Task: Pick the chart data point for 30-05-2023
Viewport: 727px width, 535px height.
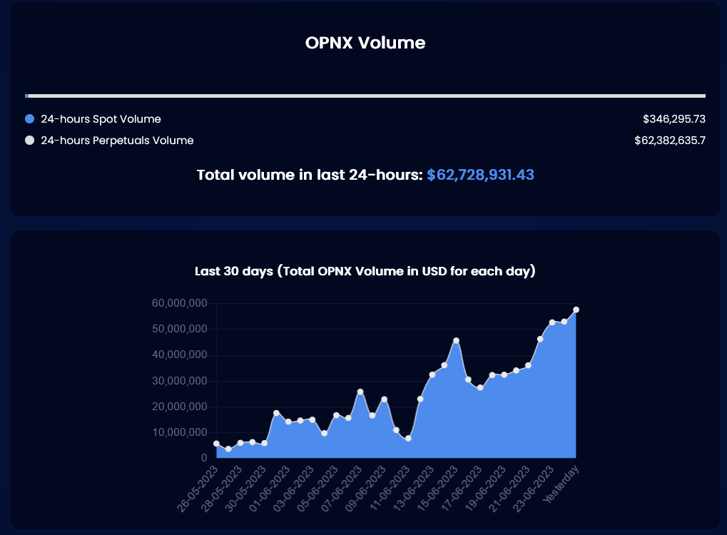Action: (x=264, y=444)
